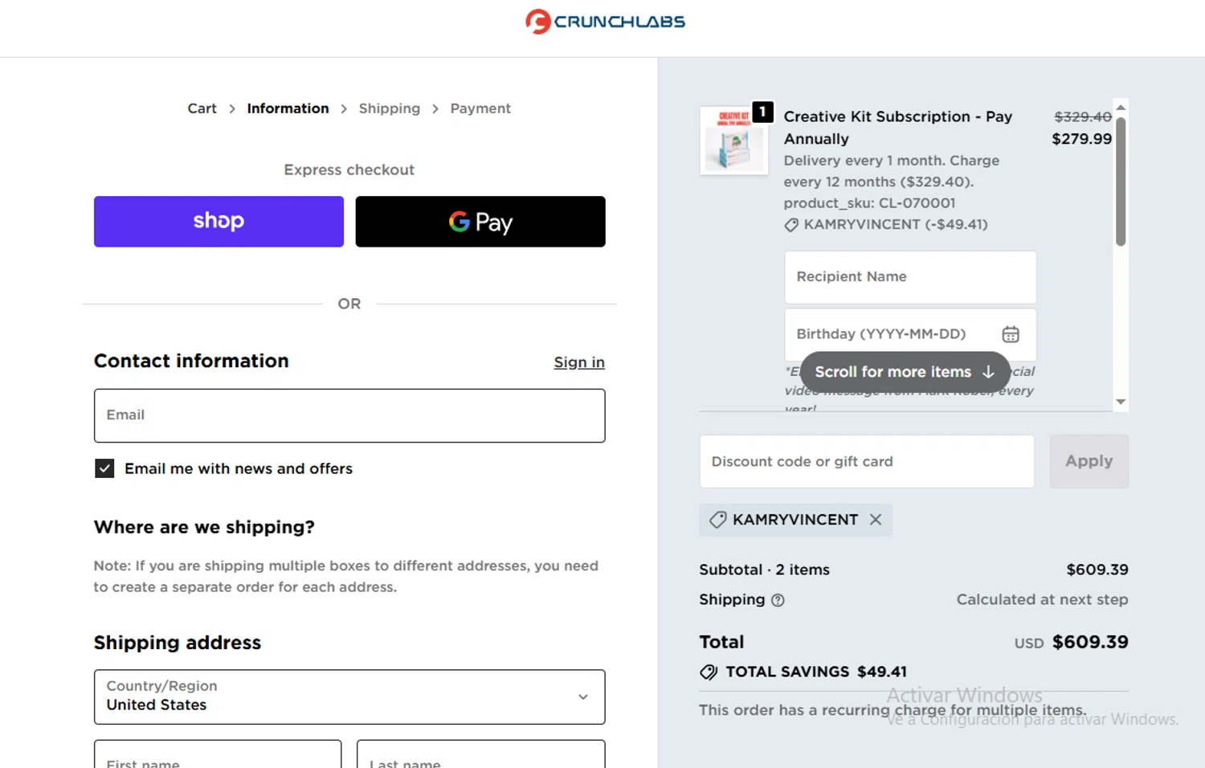Click the scroll up arrow in order summary
Screen dimensions: 1205x768
1121,107
